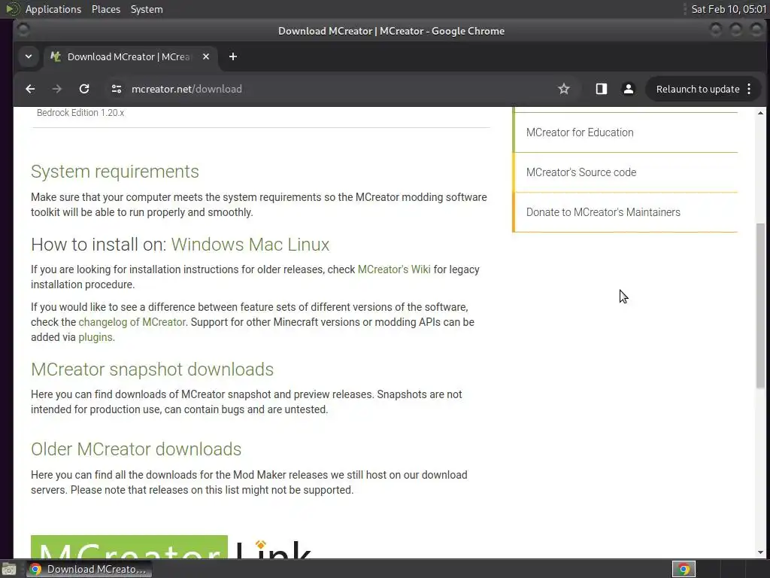Viewport: 770px width, 578px height.
Task: Open the changelog of MCreator link
Action: point(132,322)
